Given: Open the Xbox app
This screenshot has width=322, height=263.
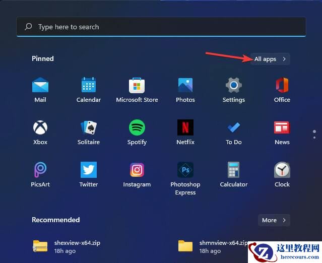Looking at the screenshot, I should point(40,133).
